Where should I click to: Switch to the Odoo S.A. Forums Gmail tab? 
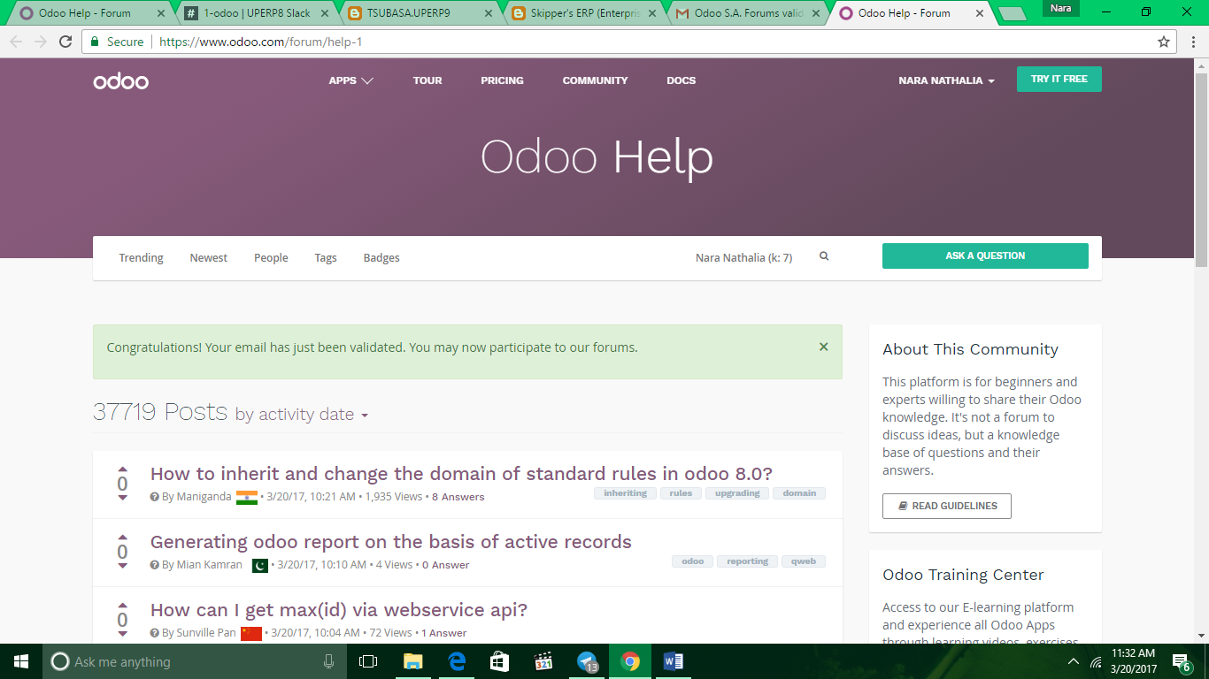[x=749, y=13]
